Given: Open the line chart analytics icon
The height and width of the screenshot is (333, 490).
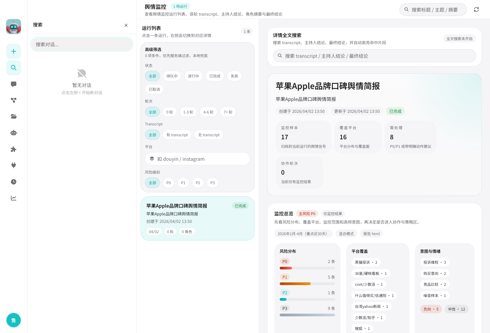Looking at the screenshot, I should tap(14, 198).
